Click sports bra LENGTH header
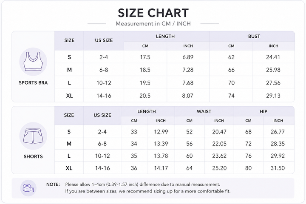The image size is (306, 204). [x=165, y=36]
